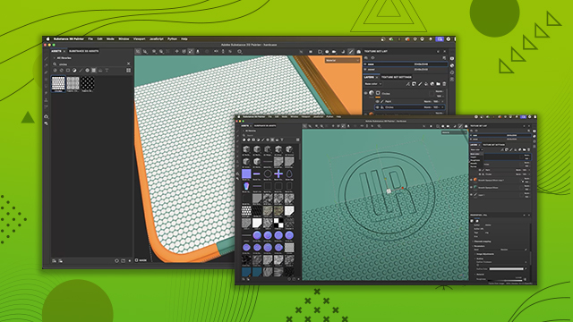Select the ring circle alpha thumbnail, front window

click(x=268, y=174)
